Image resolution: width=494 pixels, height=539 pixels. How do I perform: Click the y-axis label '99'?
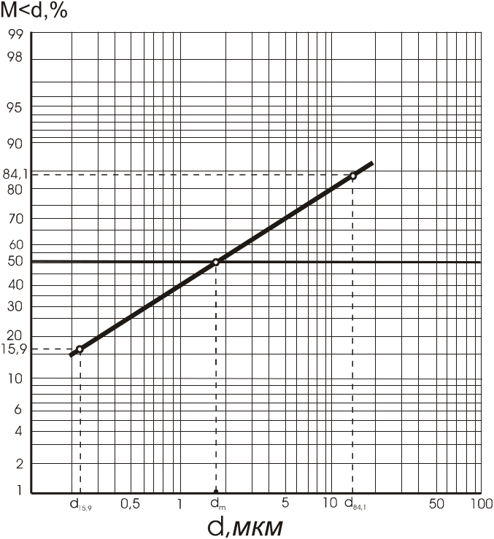(15, 35)
